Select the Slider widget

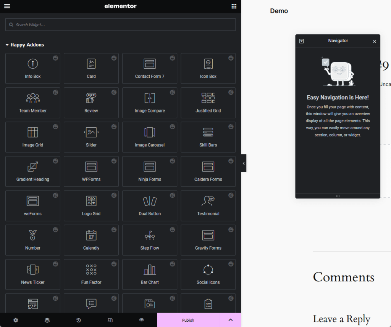[x=91, y=137]
